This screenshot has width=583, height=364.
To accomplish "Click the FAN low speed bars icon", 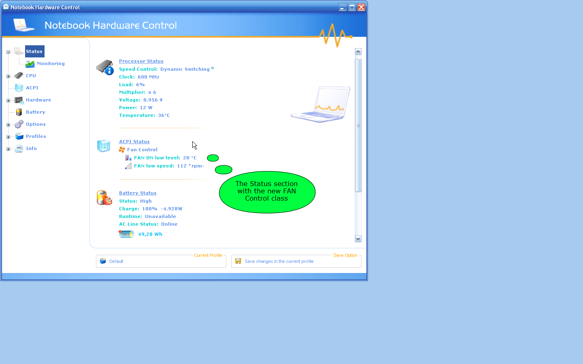I will pyautogui.click(x=128, y=166).
